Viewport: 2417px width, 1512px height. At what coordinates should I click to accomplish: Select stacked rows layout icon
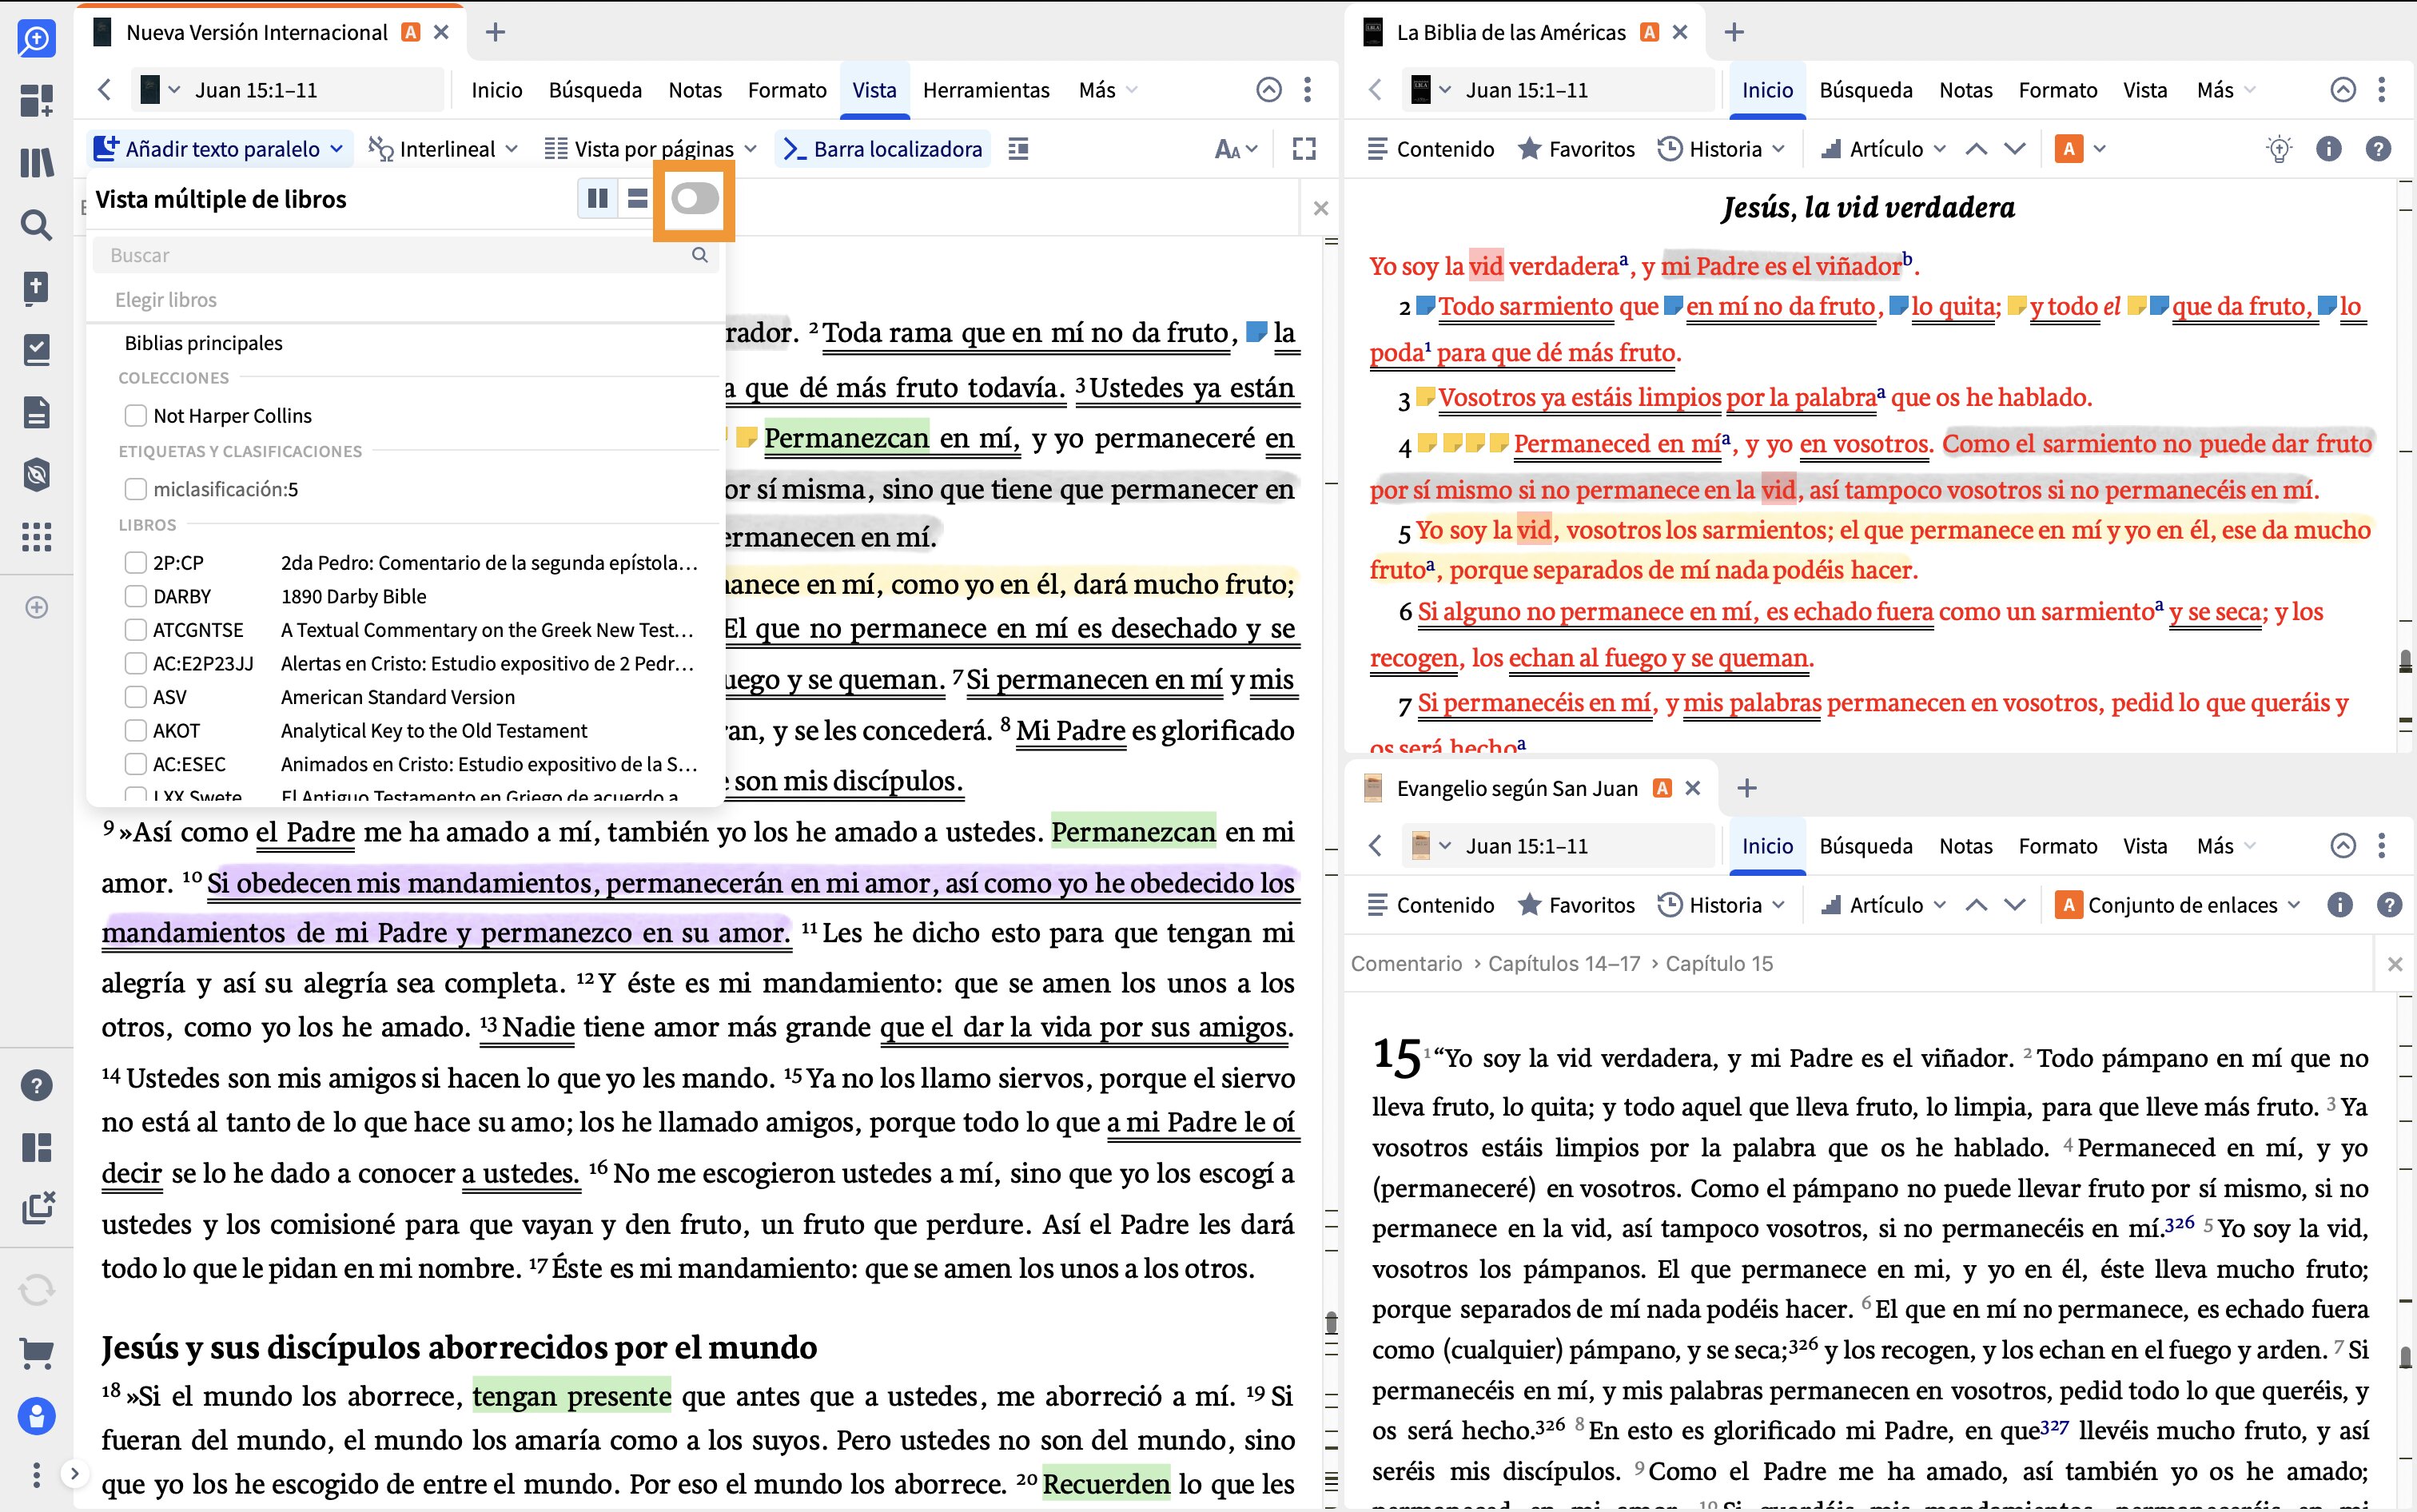point(637,199)
